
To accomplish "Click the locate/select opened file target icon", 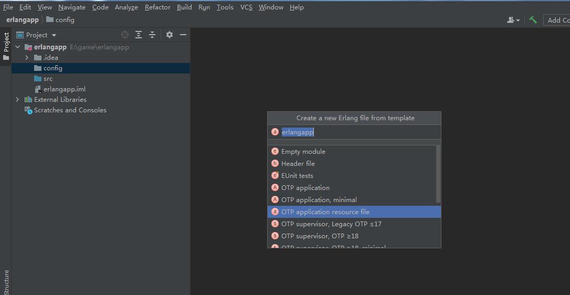I will pos(125,35).
